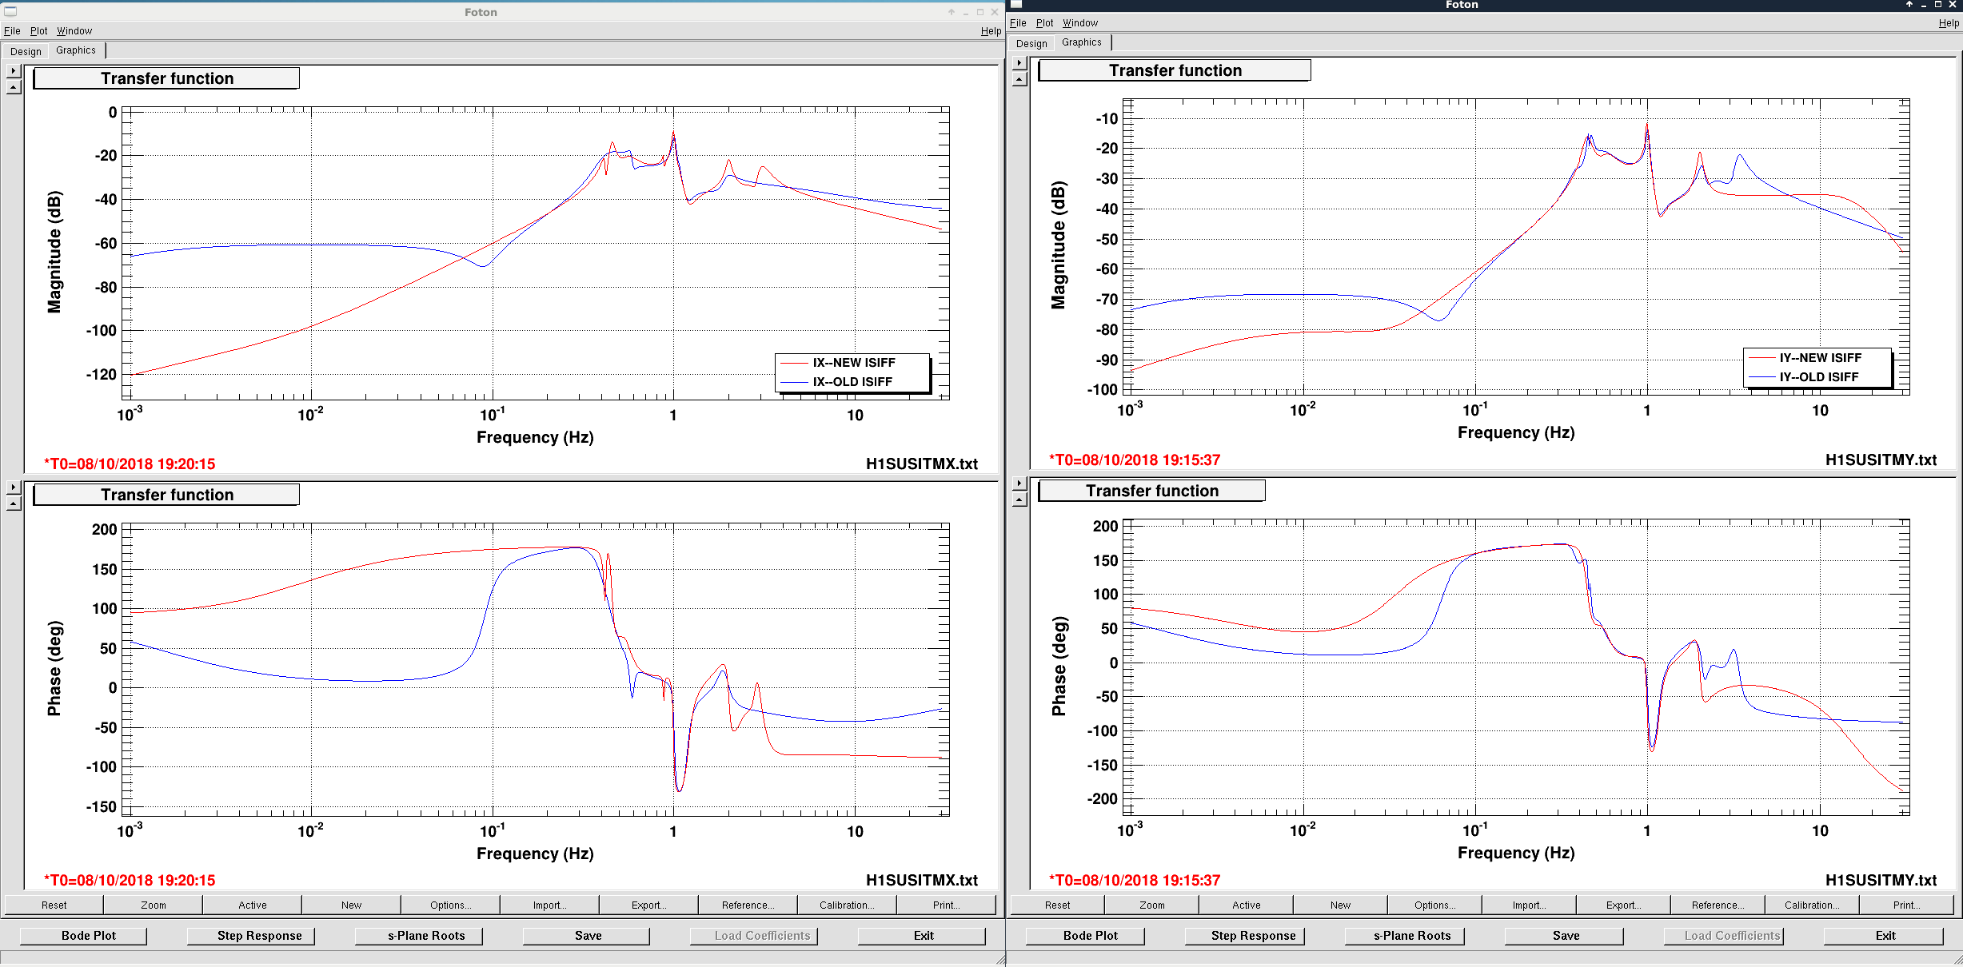Screen dimensions: 1963x967
Task: Click the Active button in the right Foton window
Action: click(x=1246, y=905)
